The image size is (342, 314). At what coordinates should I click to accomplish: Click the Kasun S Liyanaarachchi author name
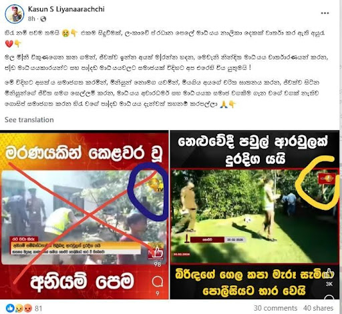coord(66,9)
